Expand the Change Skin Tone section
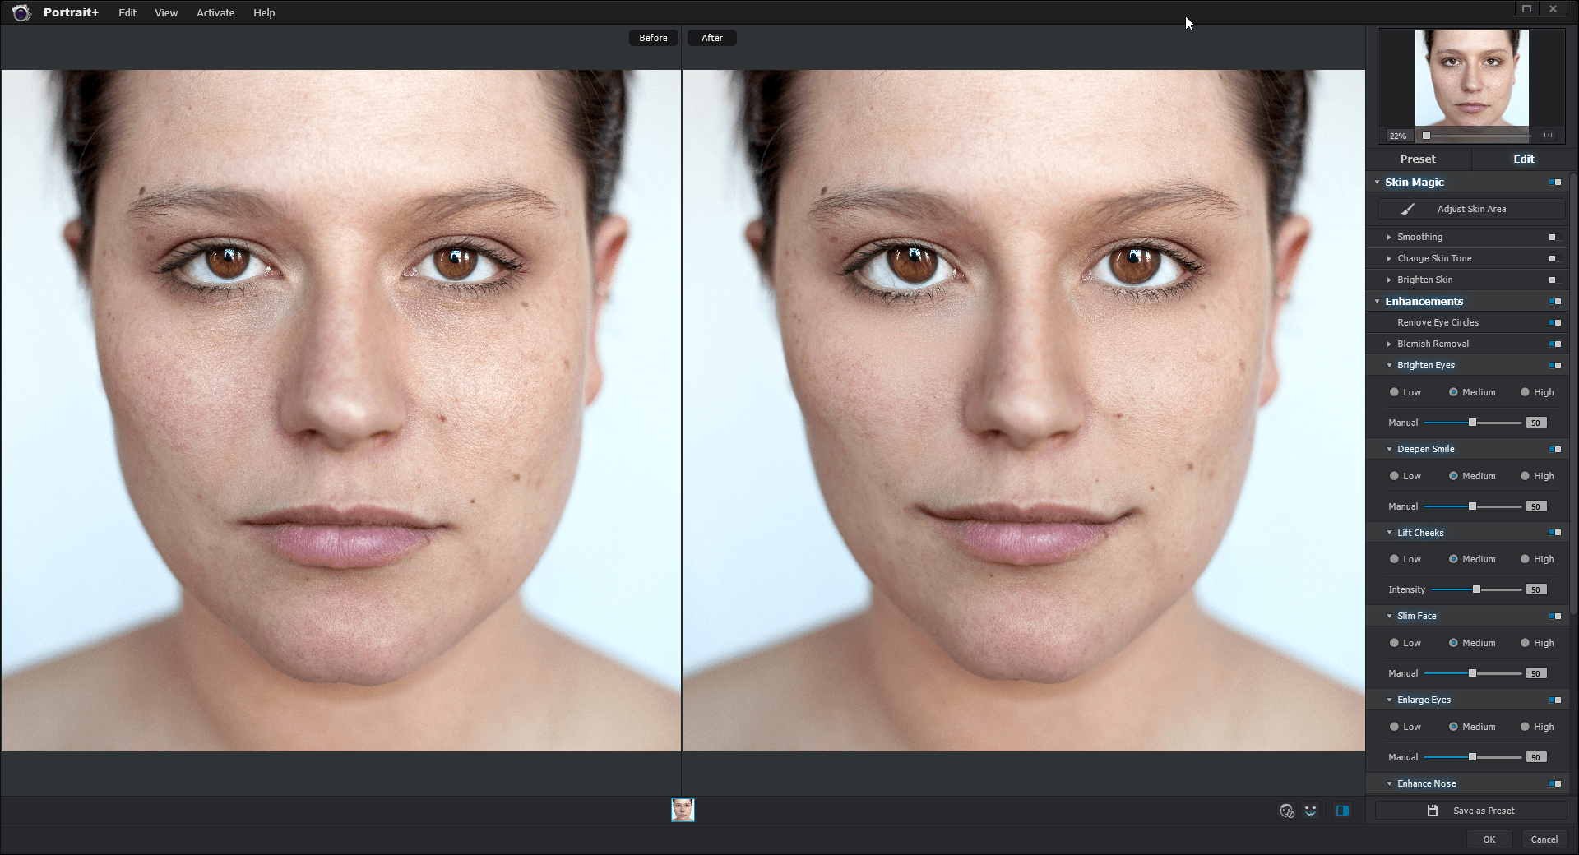This screenshot has width=1579, height=855. pyautogui.click(x=1389, y=258)
